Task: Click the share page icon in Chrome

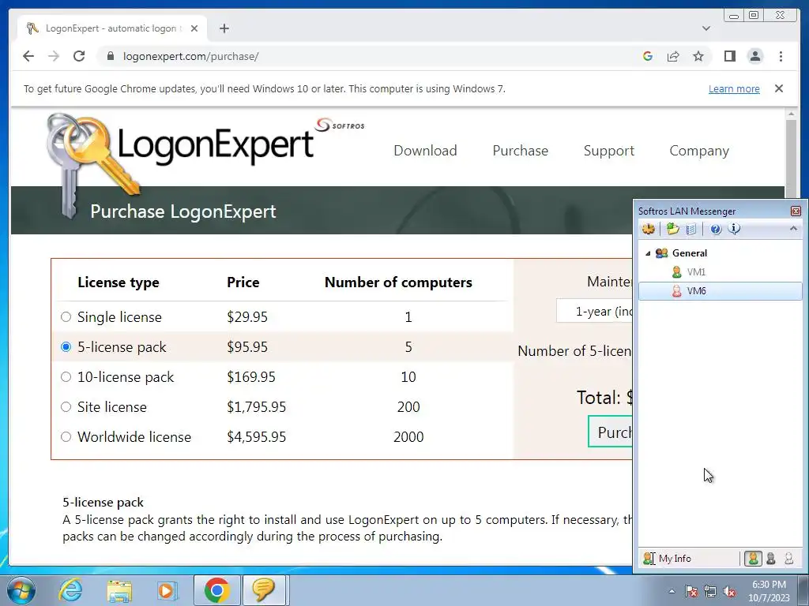Action: click(673, 56)
